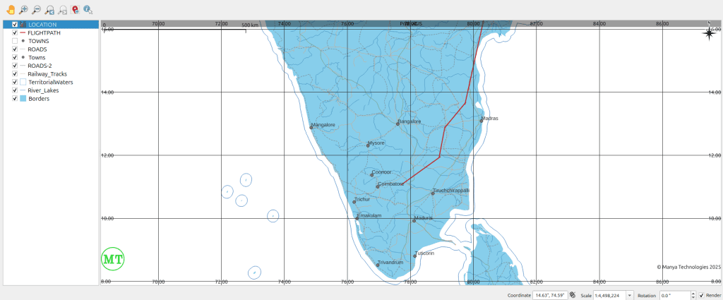Click the red map bookmark toolbar icon
Screen dimensions: 723x300
point(75,10)
